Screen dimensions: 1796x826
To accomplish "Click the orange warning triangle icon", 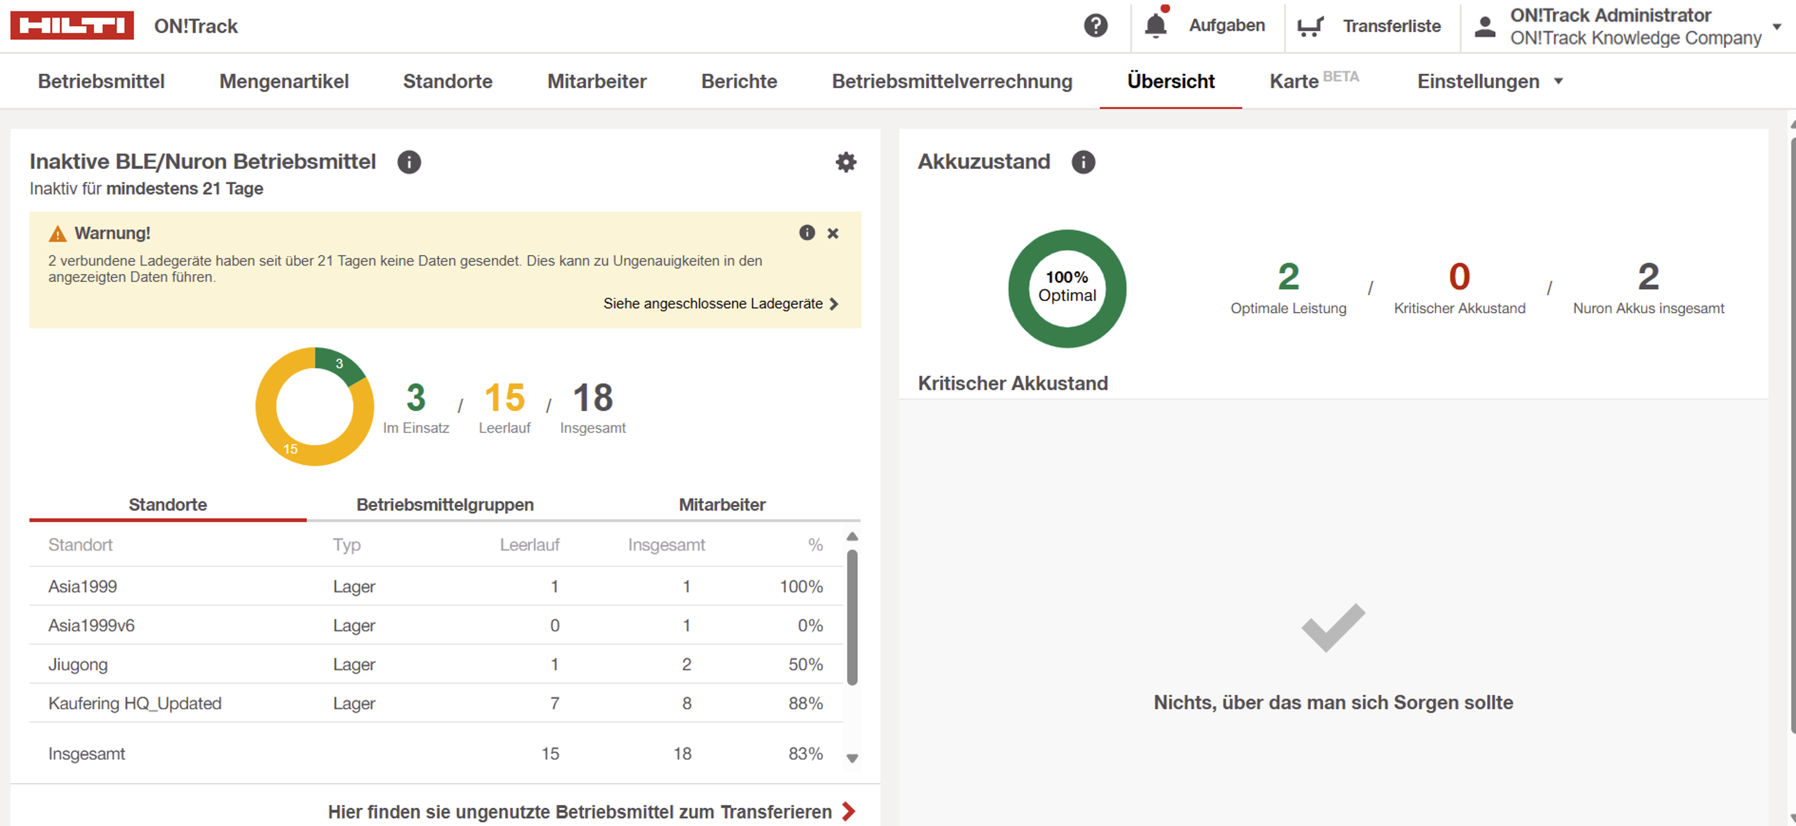I will point(58,233).
